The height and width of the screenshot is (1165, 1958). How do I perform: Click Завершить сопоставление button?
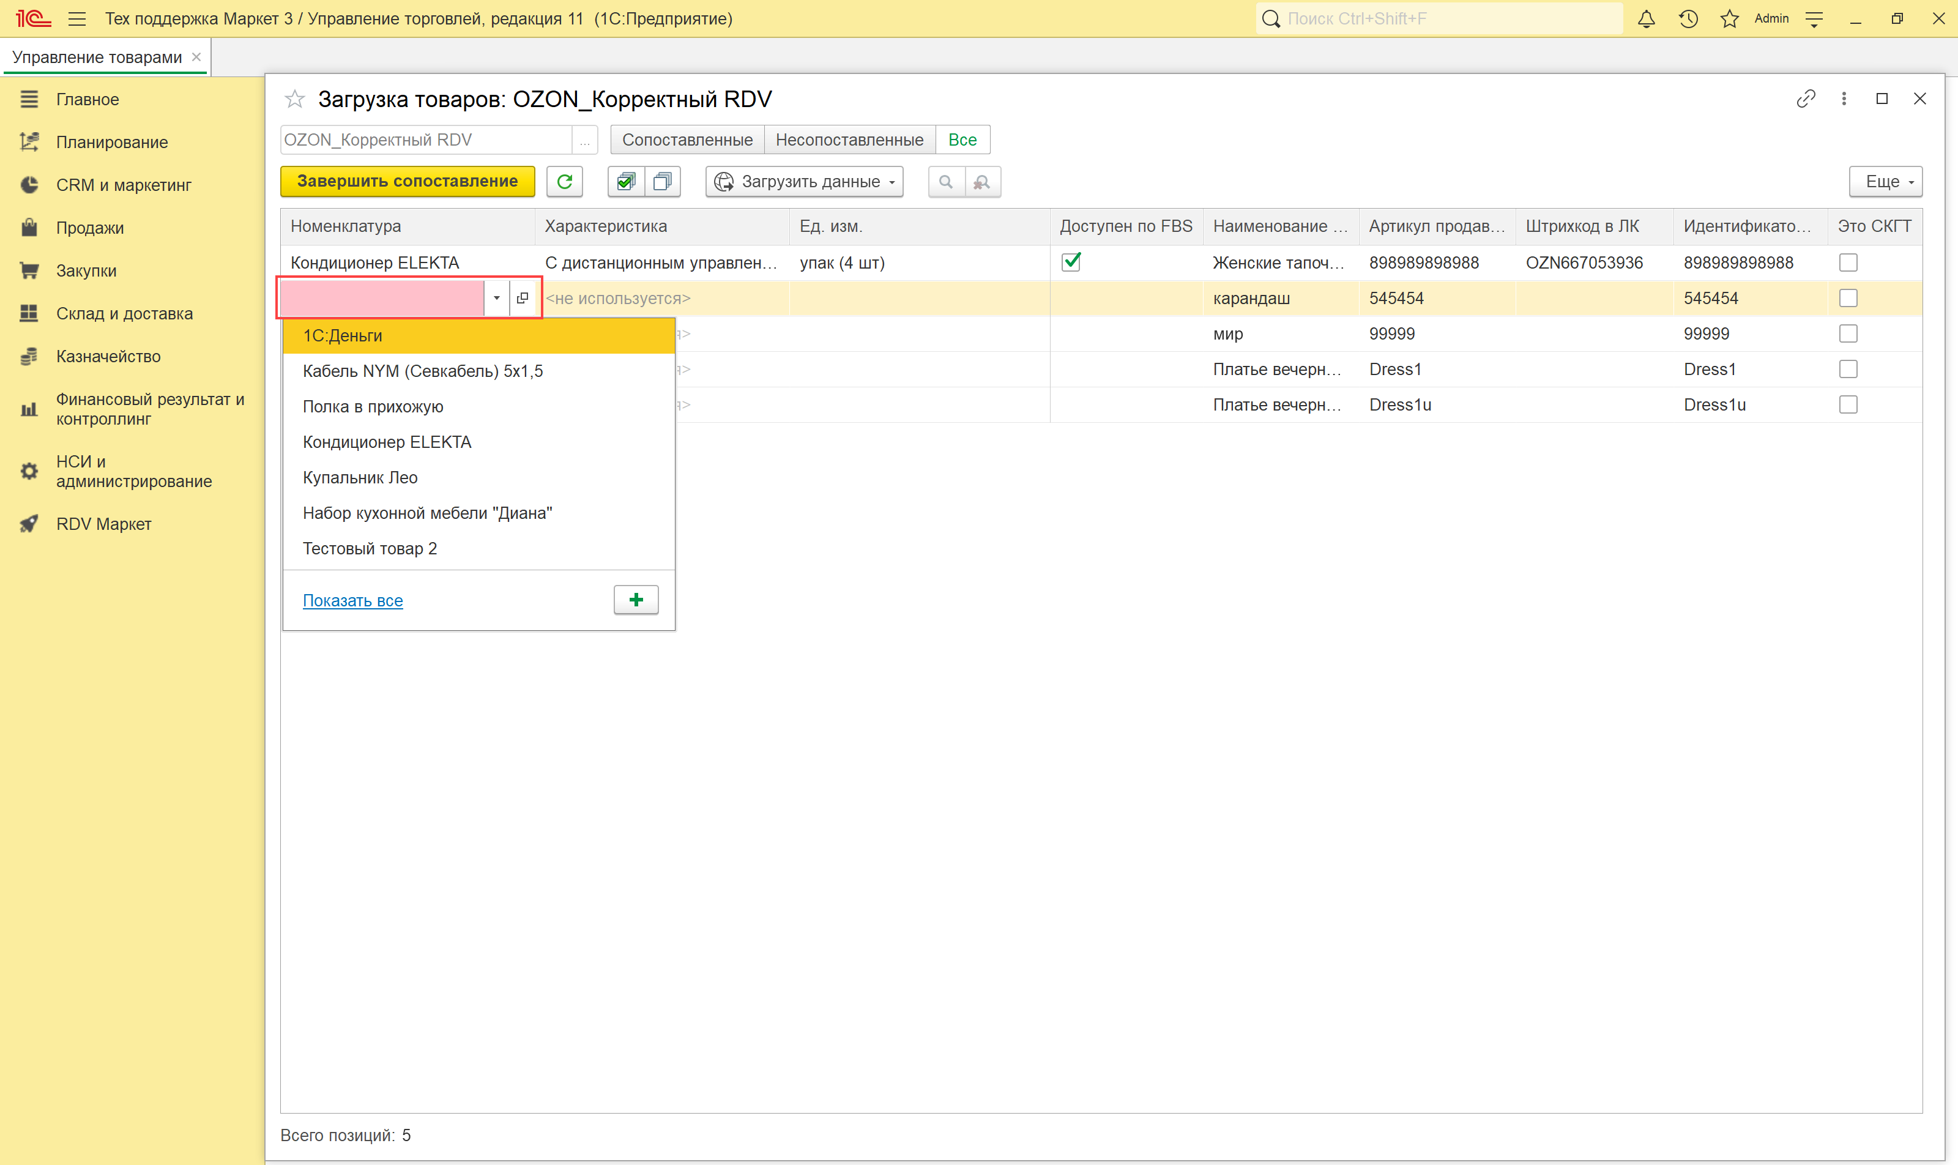coord(408,181)
